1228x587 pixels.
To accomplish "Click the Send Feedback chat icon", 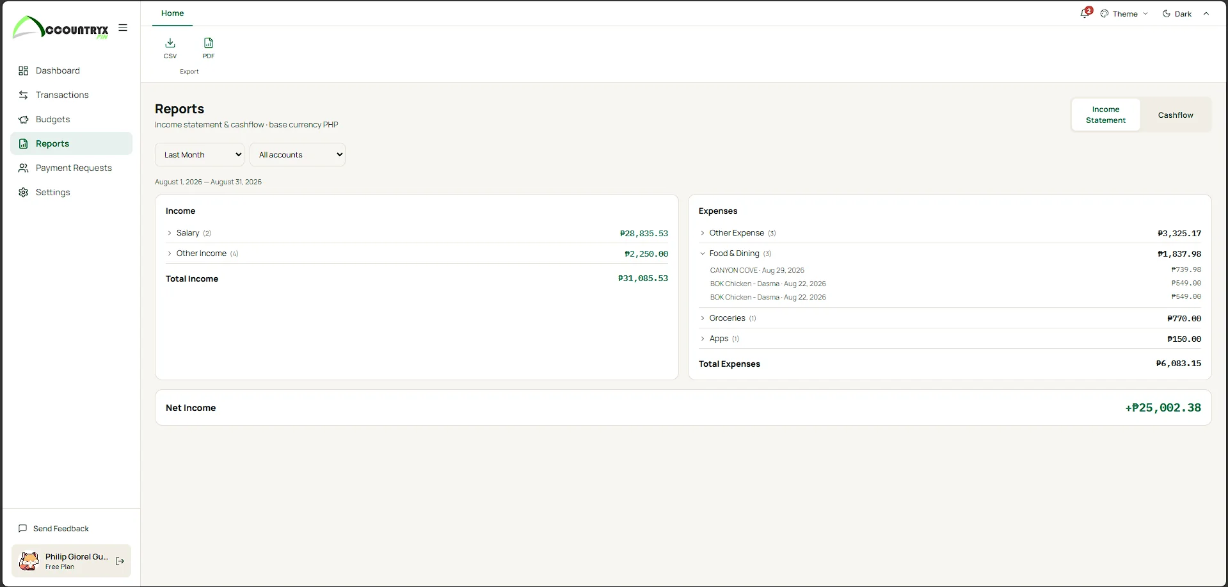I will [23, 528].
